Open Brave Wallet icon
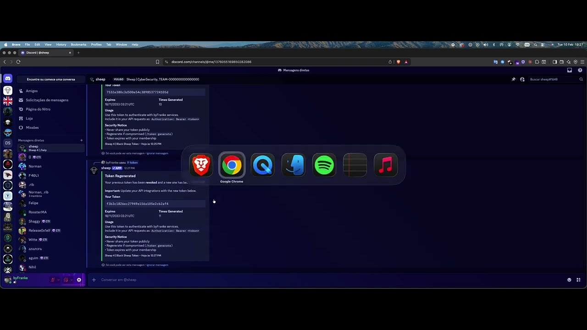This screenshot has width=587, height=330. point(562,62)
